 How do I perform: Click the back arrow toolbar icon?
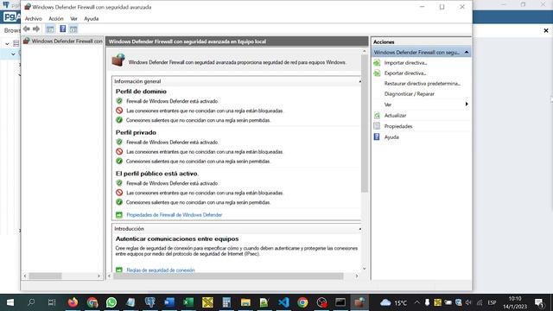pos(27,29)
